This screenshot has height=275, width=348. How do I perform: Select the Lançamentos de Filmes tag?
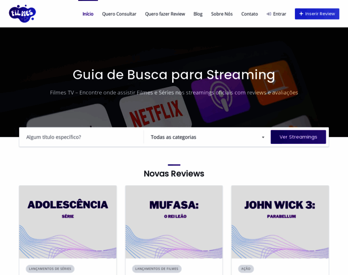click(157, 269)
